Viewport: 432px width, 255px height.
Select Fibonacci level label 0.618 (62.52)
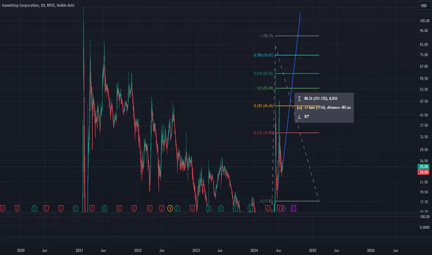263,73
